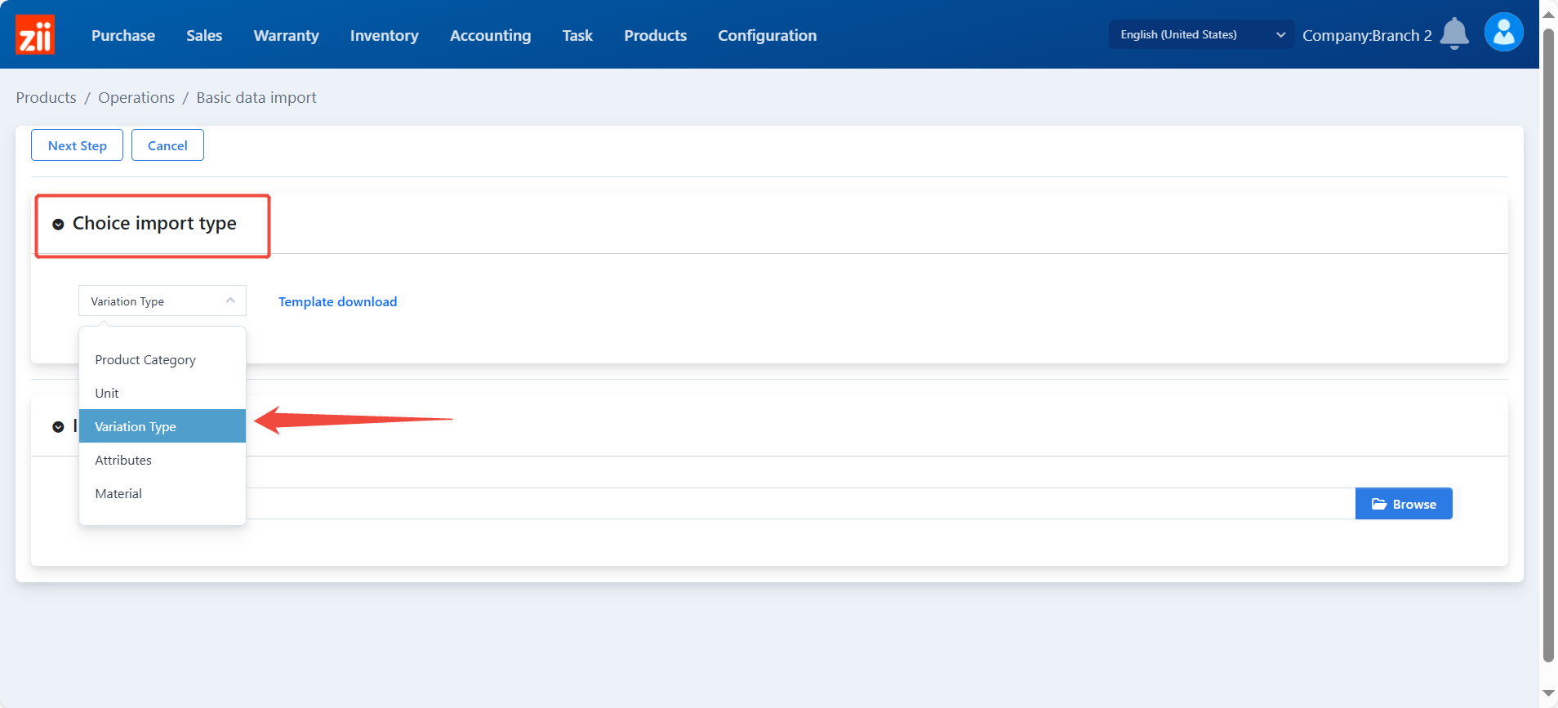The height and width of the screenshot is (708, 1558).
Task: Click the Browse file button
Action: 1404,504
